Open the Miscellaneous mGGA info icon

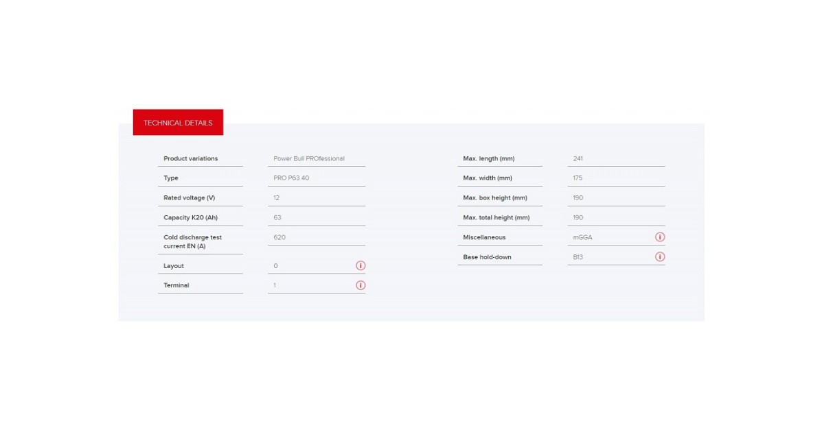(x=660, y=237)
